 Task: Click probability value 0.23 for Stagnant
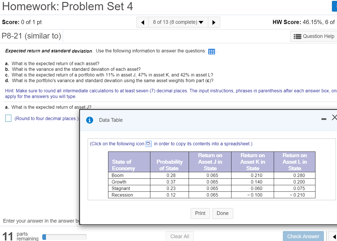click(x=171, y=188)
